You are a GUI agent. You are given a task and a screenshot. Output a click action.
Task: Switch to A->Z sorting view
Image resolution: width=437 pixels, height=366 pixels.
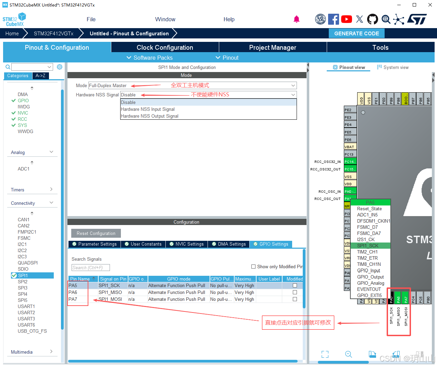coord(40,75)
